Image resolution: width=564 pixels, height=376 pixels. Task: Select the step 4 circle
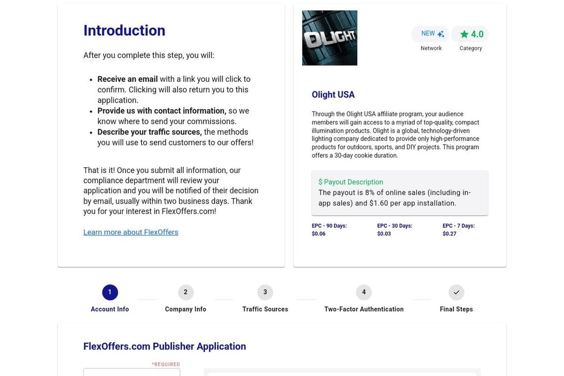click(364, 292)
